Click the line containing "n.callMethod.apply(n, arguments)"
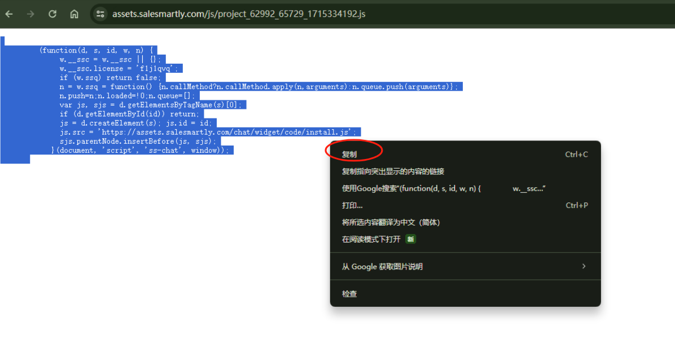This screenshot has width=675, height=344. (259, 86)
